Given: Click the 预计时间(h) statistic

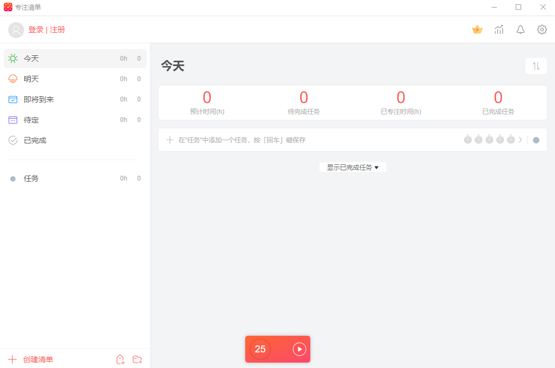Looking at the screenshot, I should [x=207, y=103].
